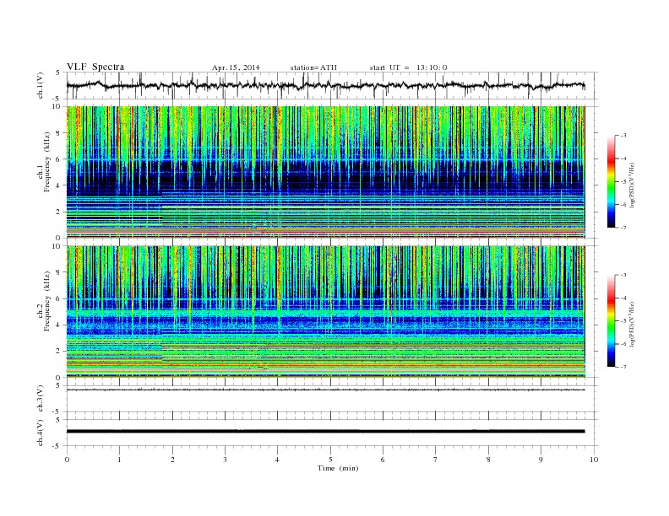
Task: Click the ch.2 spectrogram color scale bar
Action: [x=612, y=320]
